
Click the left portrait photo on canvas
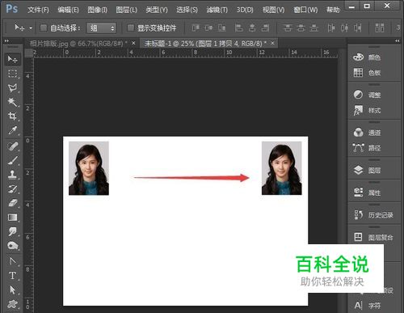coord(89,168)
